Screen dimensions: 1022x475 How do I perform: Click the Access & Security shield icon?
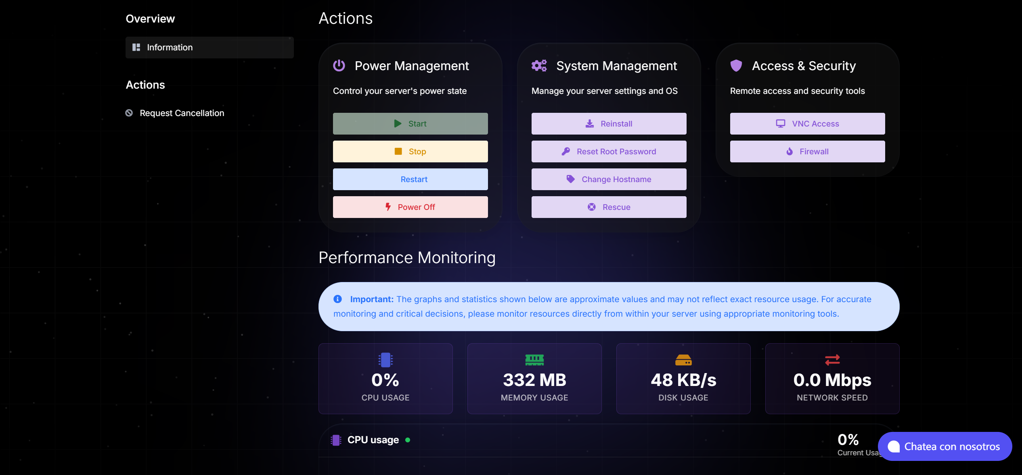pos(736,66)
